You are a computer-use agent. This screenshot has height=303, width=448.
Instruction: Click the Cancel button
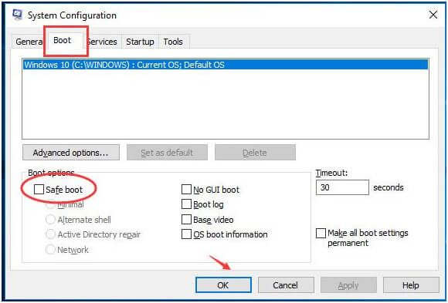[x=286, y=285]
